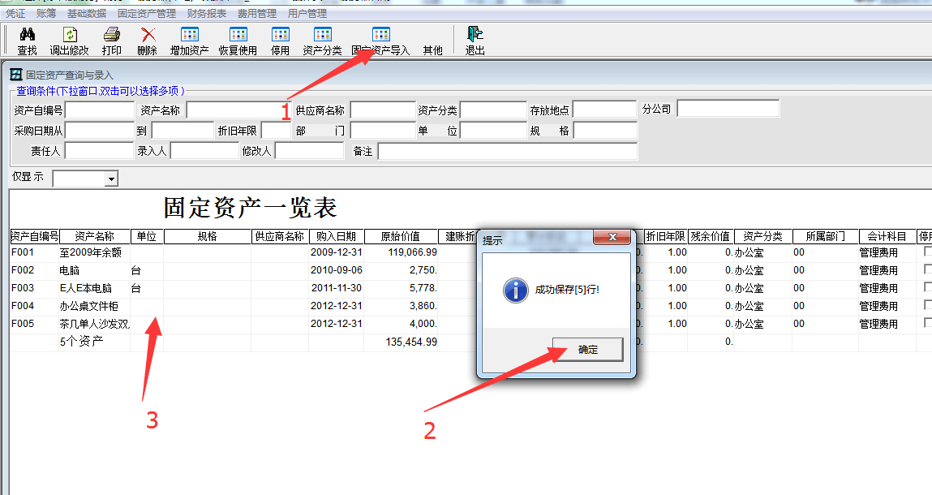The height and width of the screenshot is (495, 932).
Task: Click the 退出 exit door icon
Action: point(475,35)
